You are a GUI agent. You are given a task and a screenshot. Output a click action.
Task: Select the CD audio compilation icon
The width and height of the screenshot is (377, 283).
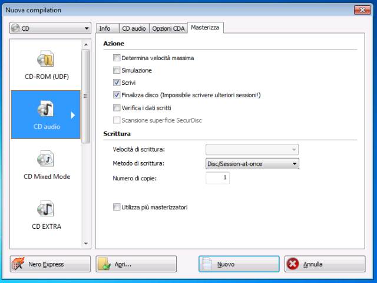tap(45, 108)
